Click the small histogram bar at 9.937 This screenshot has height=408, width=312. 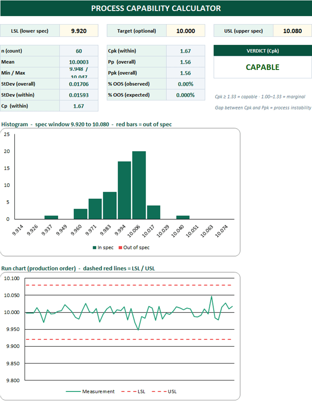tap(51, 217)
